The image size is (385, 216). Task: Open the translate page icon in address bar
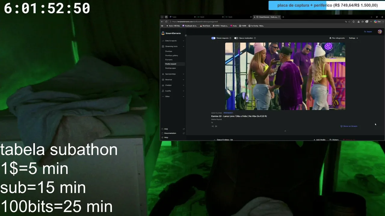tap(346, 22)
